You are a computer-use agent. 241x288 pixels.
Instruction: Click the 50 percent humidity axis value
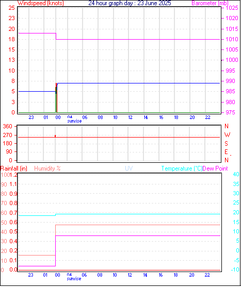[x=4, y=223]
